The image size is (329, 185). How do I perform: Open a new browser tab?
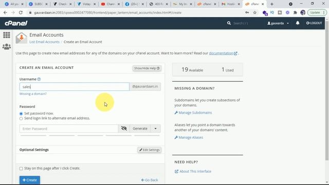click(x=272, y=4)
